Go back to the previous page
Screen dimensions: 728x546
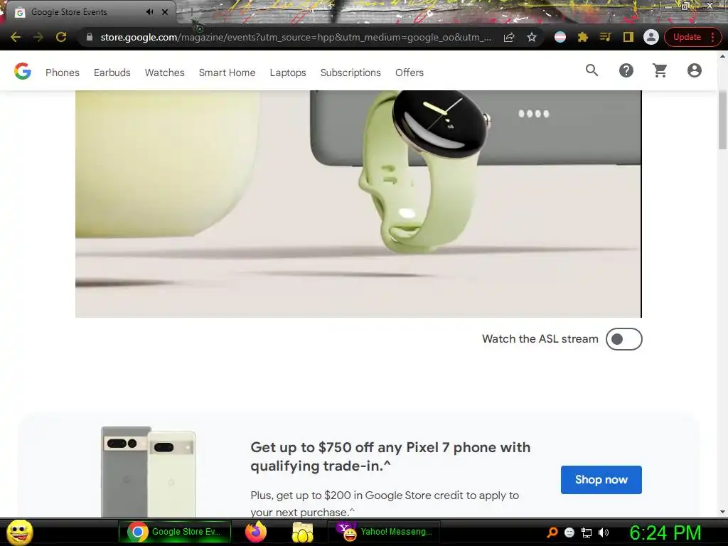coord(16,37)
